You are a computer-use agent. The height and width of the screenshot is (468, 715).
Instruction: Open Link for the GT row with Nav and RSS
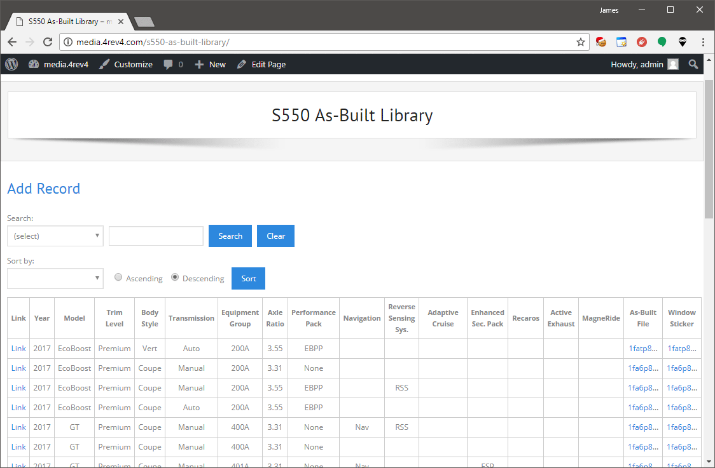click(18, 427)
